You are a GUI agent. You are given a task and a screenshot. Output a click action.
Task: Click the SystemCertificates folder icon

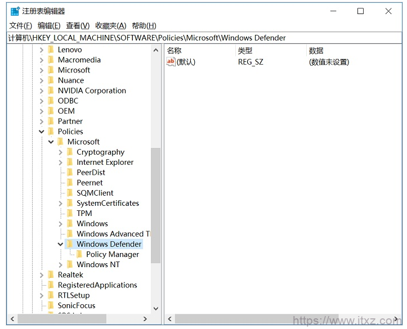click(70, 203)
